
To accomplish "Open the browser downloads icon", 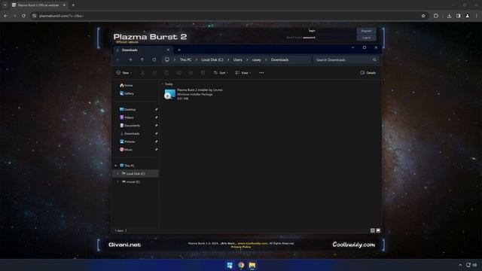I will 449,16.
